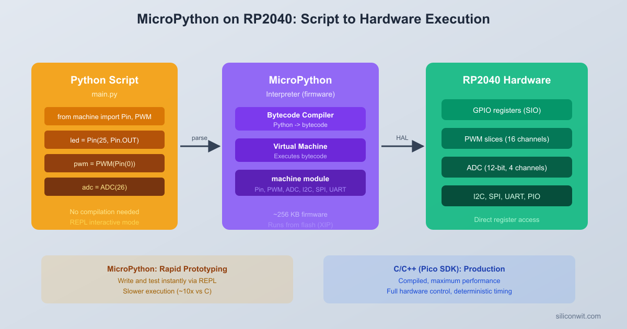Select the machine module block

[x=300, y=182]
